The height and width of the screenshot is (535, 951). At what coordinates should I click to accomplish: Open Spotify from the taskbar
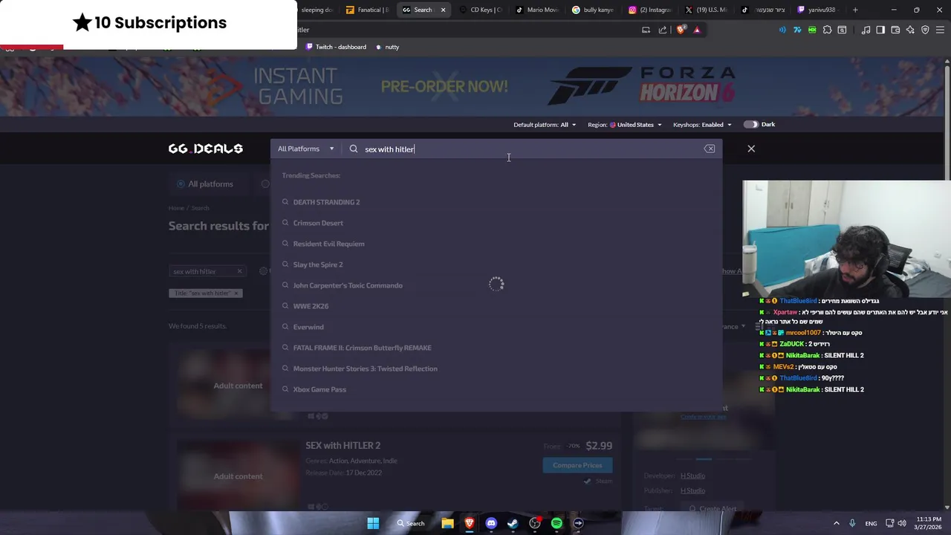[556, 523]
